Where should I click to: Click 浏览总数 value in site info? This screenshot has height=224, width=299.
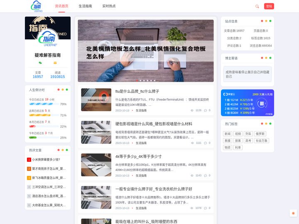[x=261, y=46]
